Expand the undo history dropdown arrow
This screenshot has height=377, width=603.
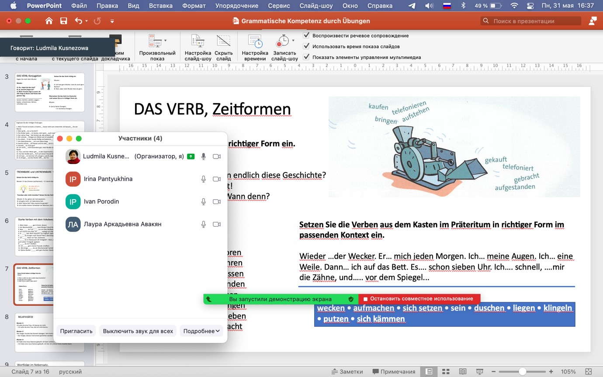click(87, 21)
